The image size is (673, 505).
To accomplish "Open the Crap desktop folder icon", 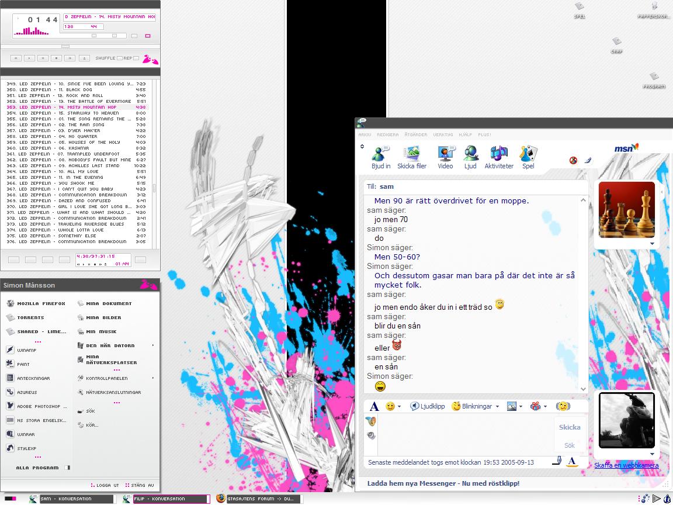I will point(617,45).
